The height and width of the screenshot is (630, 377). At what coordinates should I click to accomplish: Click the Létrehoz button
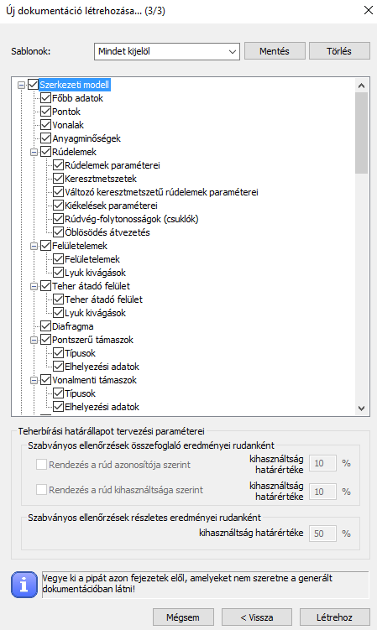click(x=334, y=617)
